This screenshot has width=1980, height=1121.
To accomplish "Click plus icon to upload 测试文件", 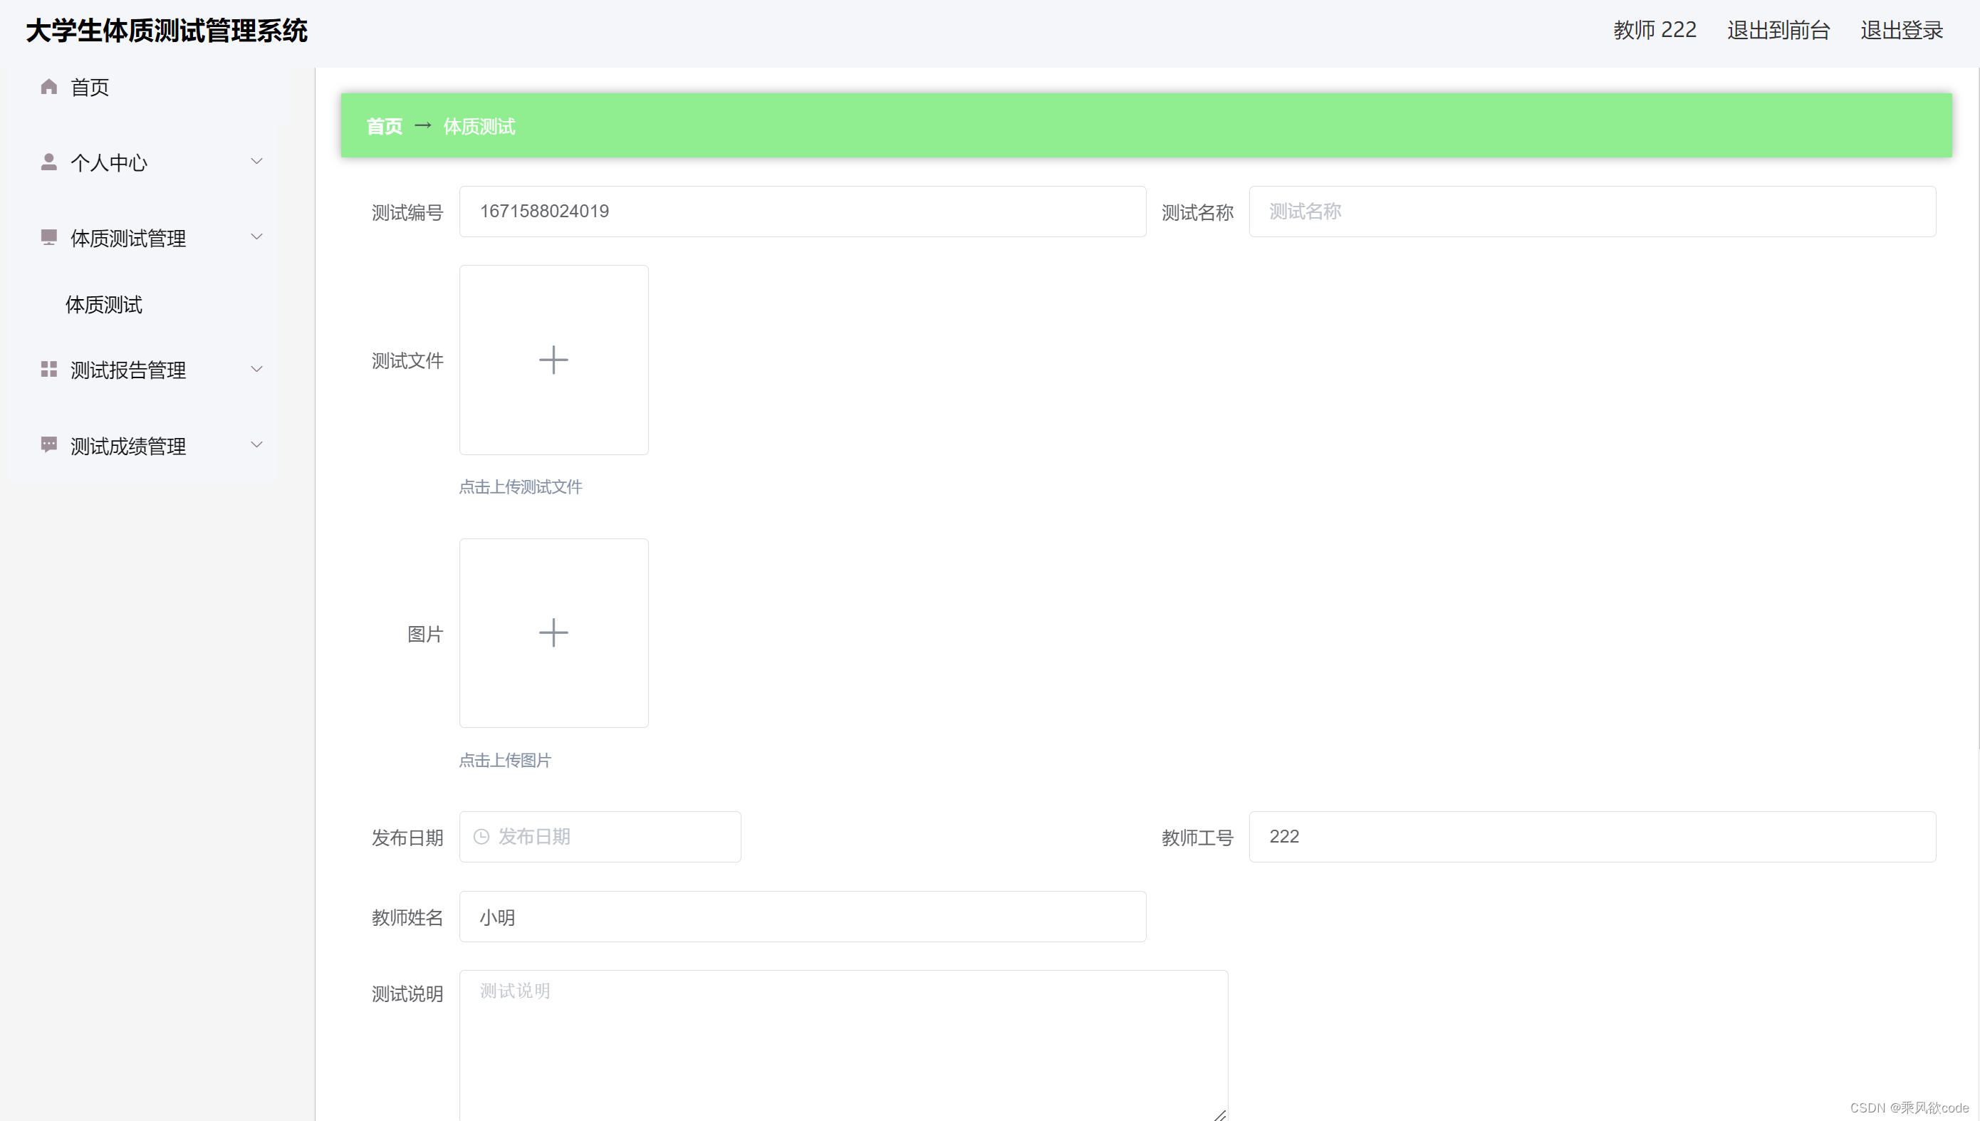I will [553, 360].
